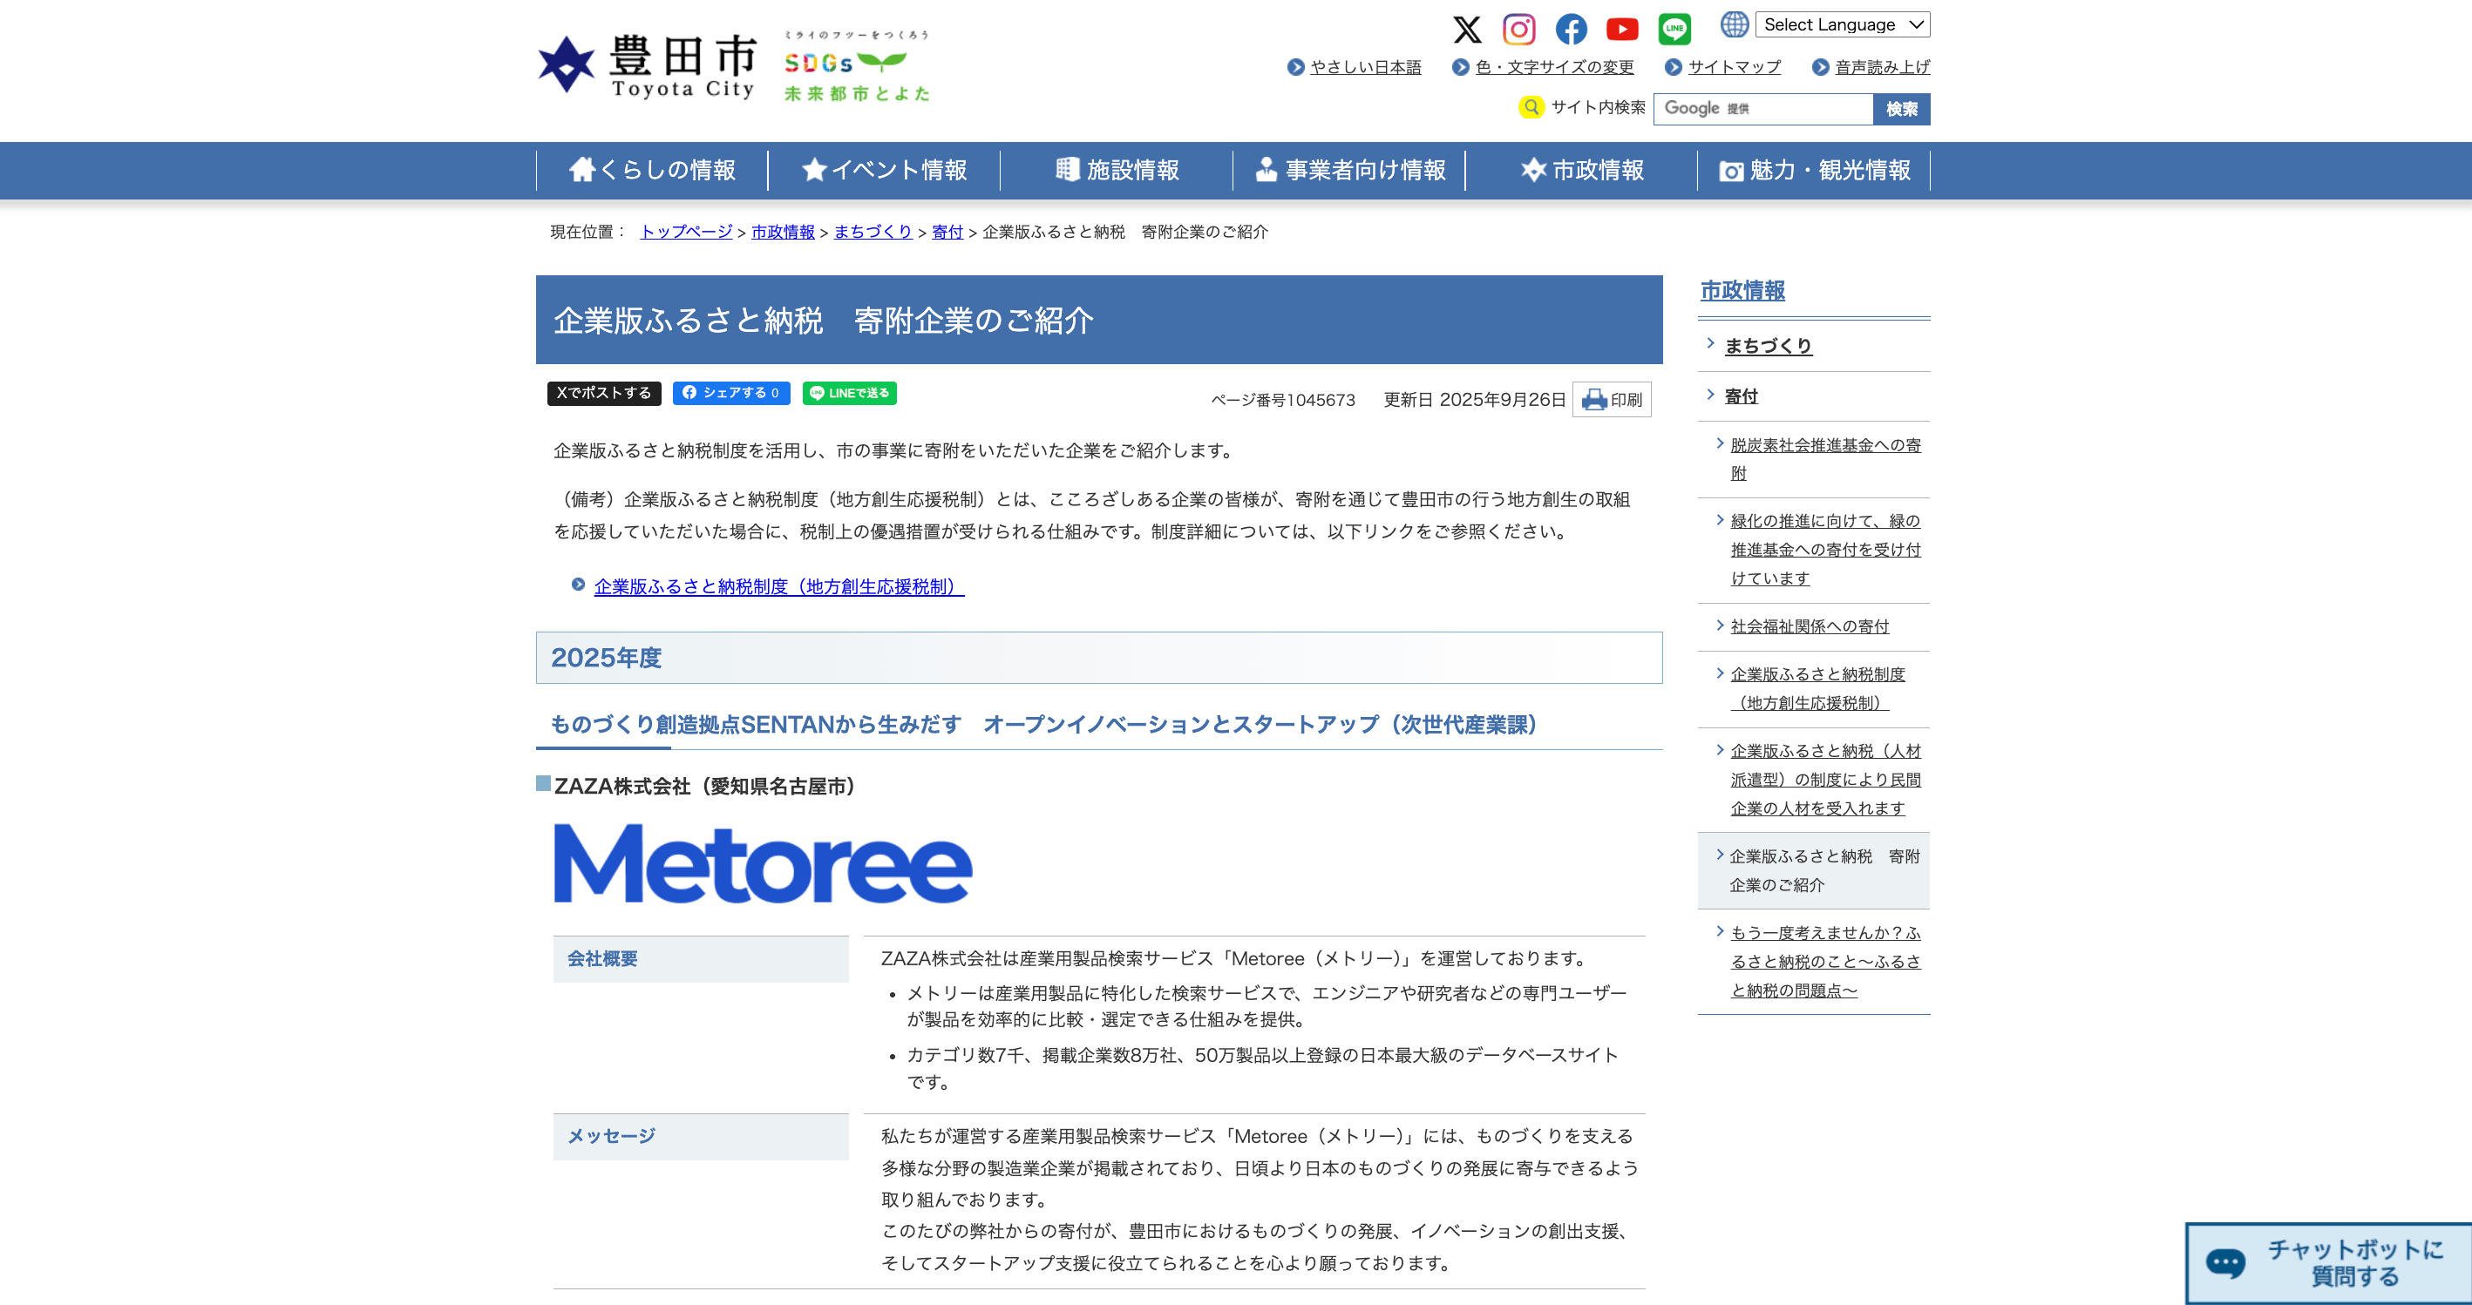Expand the 寄付 sidebar section
The height and width of the screenshot is (1305, 2472).
pyautogui.click(x=1741, y=396)
